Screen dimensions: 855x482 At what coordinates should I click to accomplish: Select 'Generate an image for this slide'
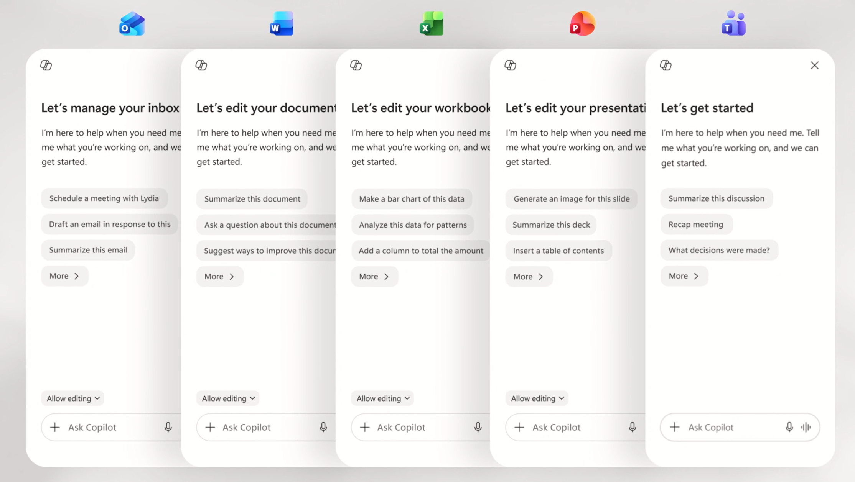tap(572, 199)
